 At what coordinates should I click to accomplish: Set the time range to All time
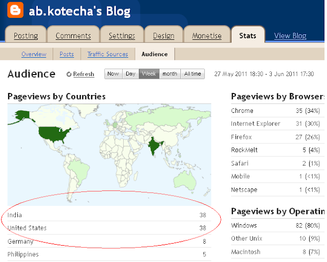pyautogui.click(x=193, y=74)
